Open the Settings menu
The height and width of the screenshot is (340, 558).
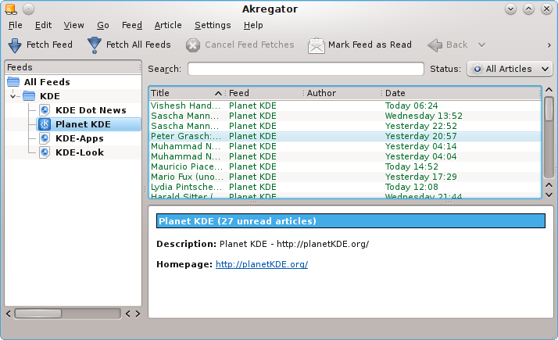click(x=213, y=25)
